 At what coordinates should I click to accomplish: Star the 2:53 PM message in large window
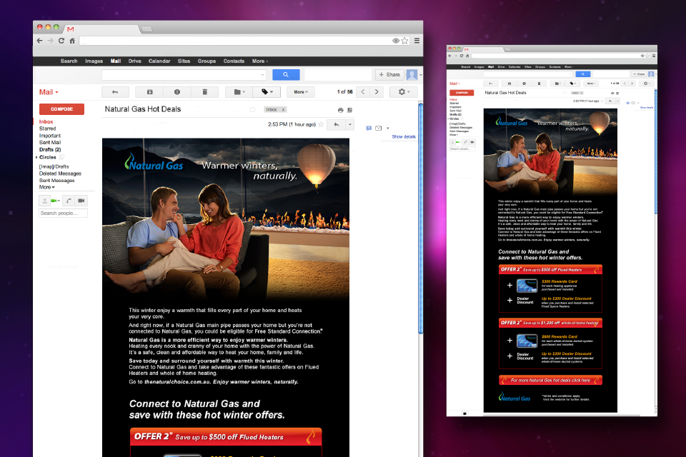pyautogui.click(x=321, y=124)
